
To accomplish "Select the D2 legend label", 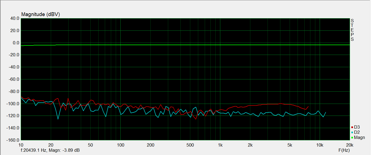I will (x=357, y=132).
